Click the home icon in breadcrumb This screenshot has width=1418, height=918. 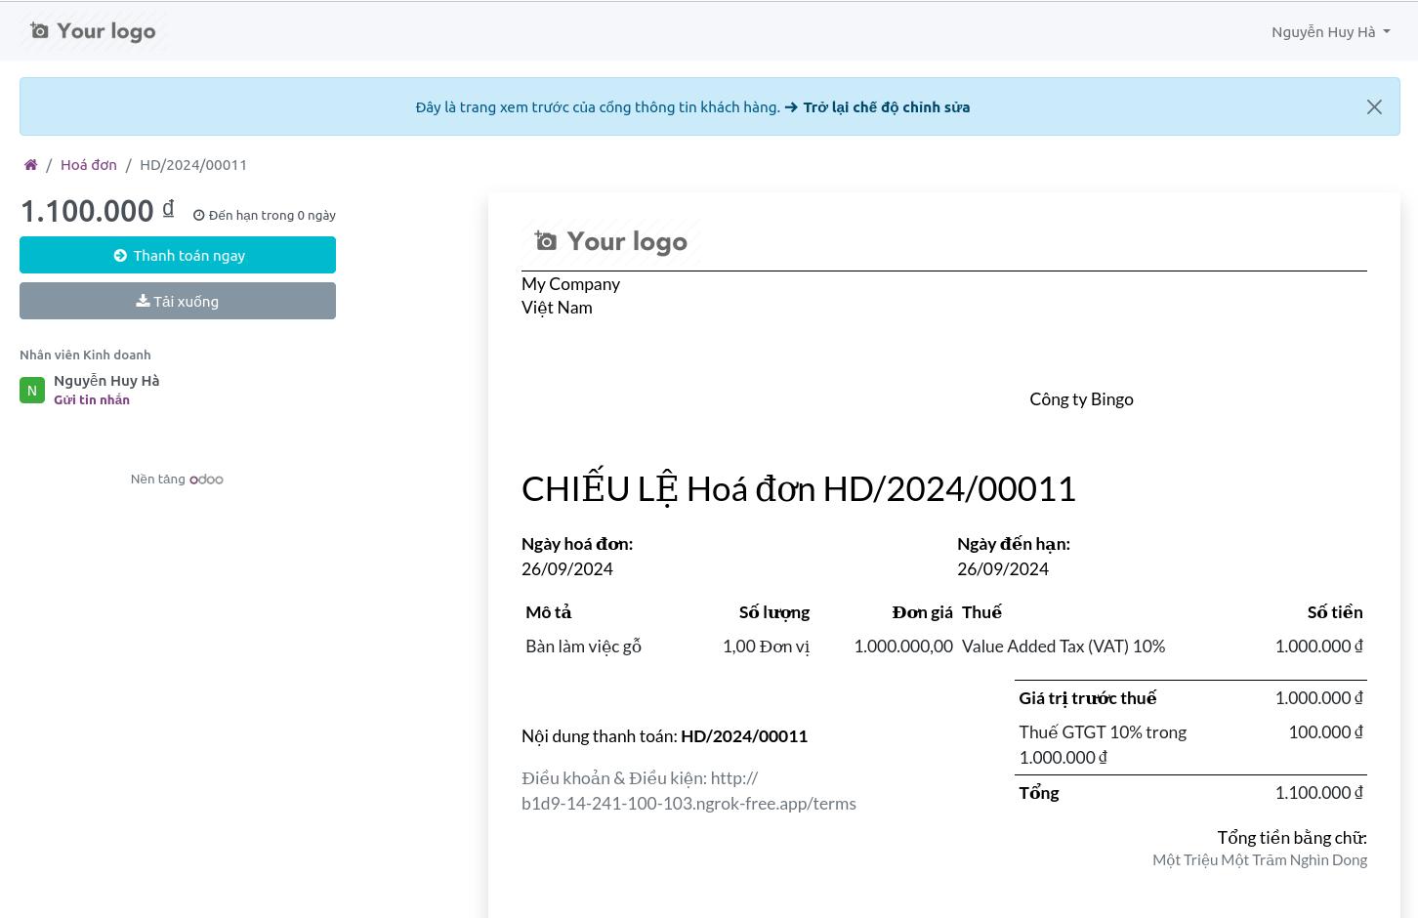31,165
